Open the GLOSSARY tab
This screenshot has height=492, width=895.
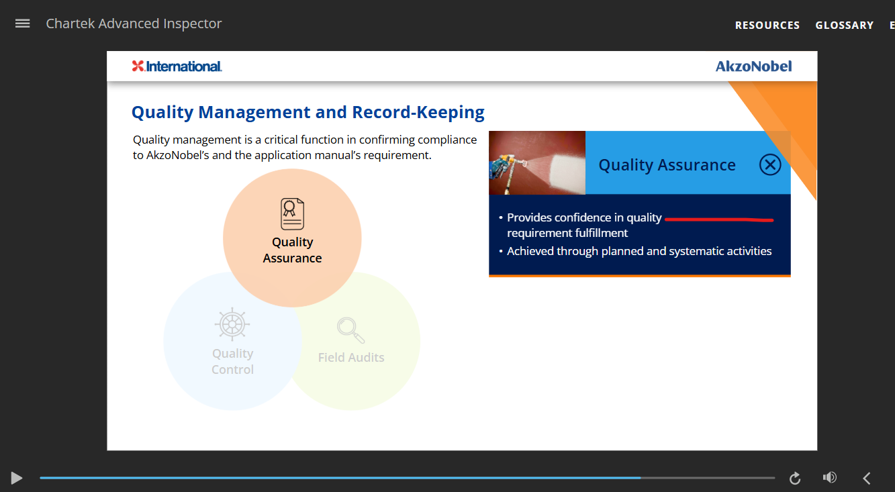[844, 26]
